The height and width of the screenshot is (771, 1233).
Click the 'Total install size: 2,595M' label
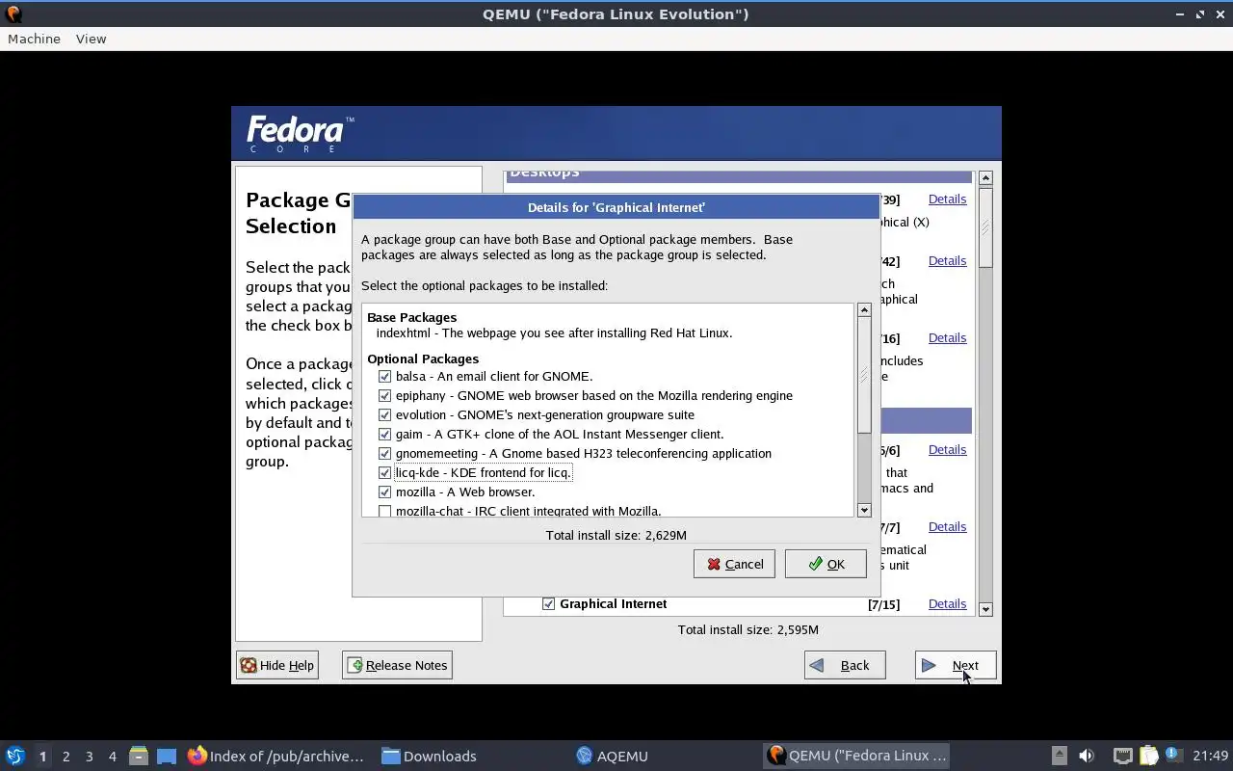pyautogui.click(x=748, y=629)
